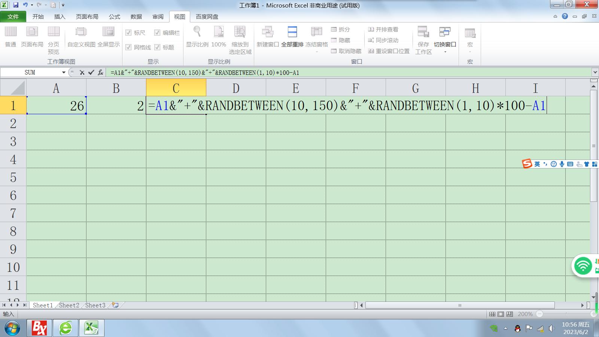The image size is (599, 337).
Task: Click the 100% zoom icon
Action: [219, 33]
